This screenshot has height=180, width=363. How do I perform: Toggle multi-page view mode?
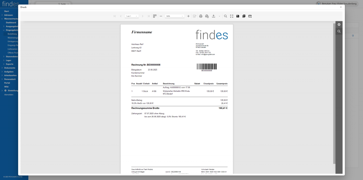tap(155, 16)
